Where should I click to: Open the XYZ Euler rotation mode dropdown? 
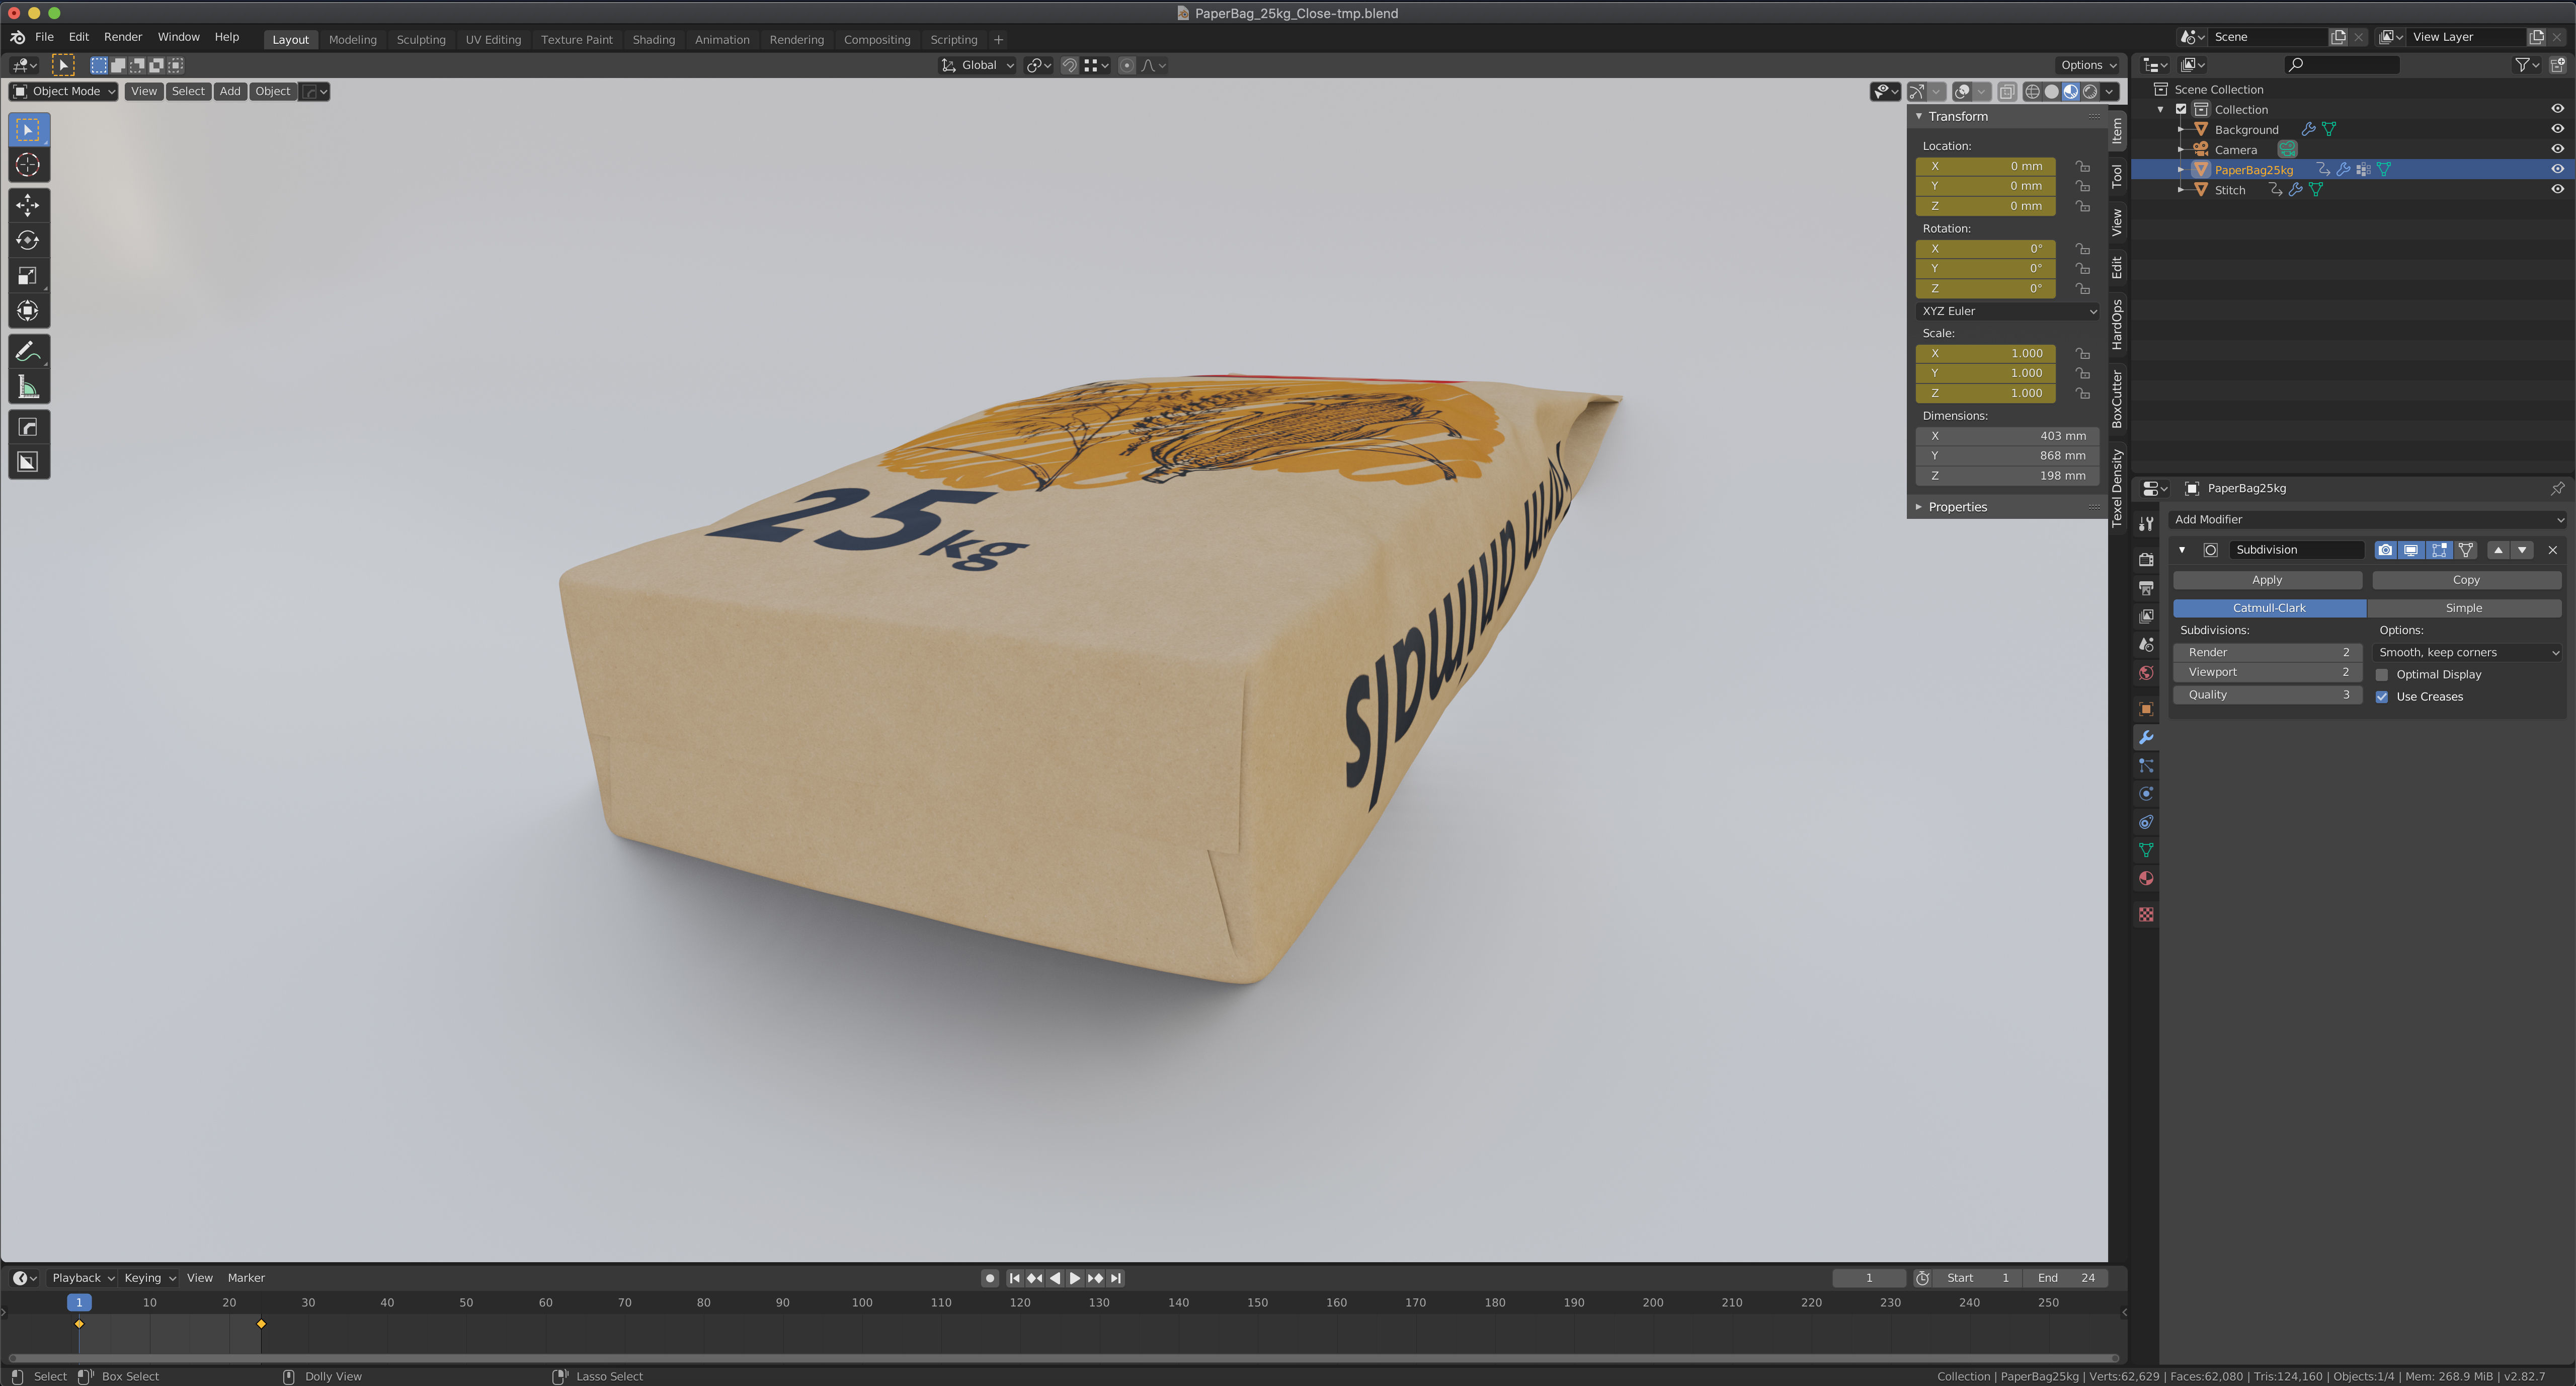pos(2007,311)
